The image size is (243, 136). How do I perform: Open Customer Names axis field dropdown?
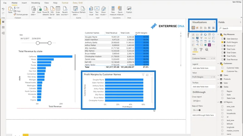(x=211, y=58)
